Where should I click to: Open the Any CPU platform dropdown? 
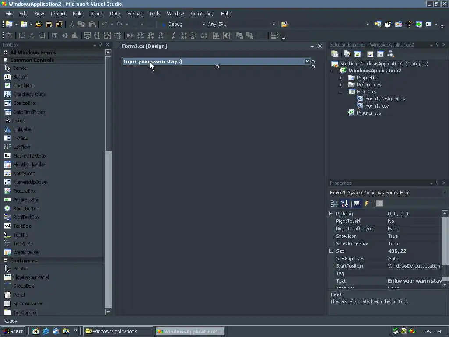coord(274,25)
